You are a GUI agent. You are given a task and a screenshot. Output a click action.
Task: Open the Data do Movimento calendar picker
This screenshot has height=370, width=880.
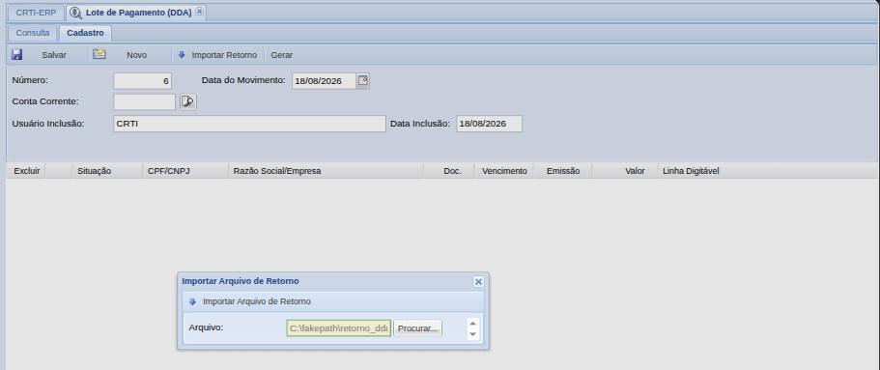363,81
